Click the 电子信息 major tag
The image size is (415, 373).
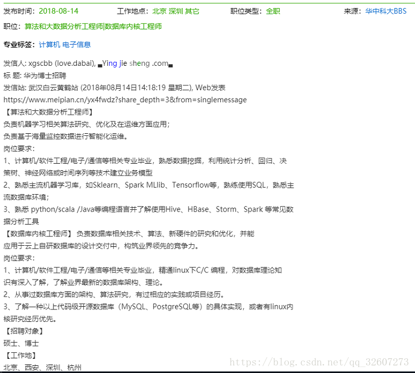[77, 45]
